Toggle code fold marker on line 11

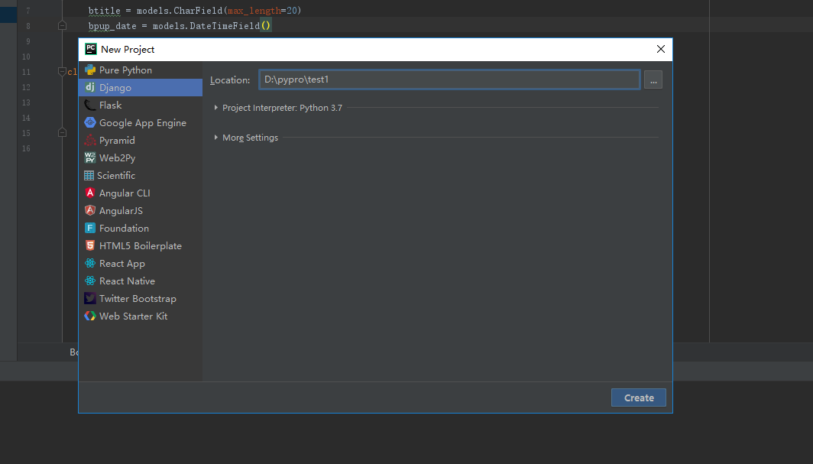click(62, 72)
